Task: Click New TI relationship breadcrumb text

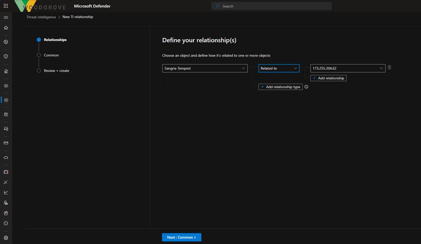Action: (78, 17)
